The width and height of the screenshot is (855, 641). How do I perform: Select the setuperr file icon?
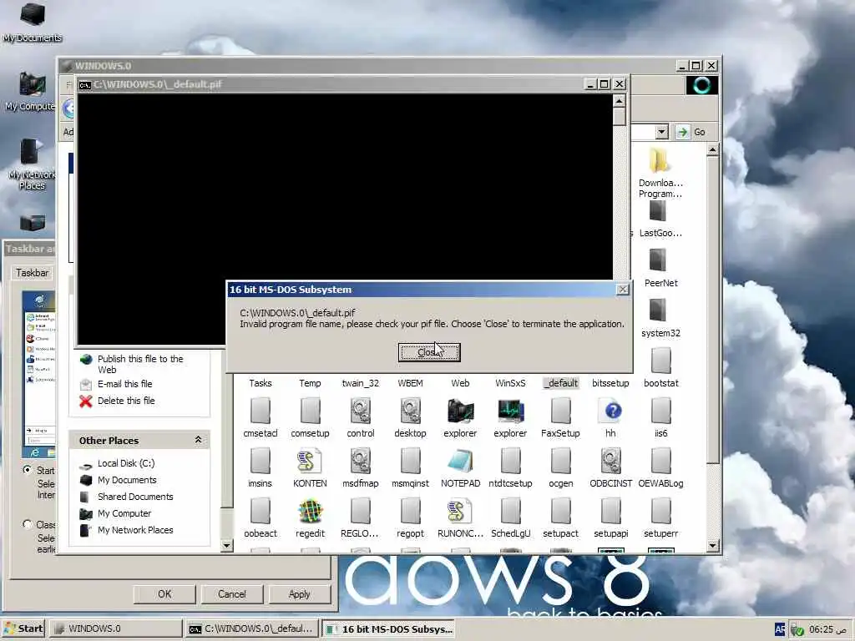click(661, 512)
